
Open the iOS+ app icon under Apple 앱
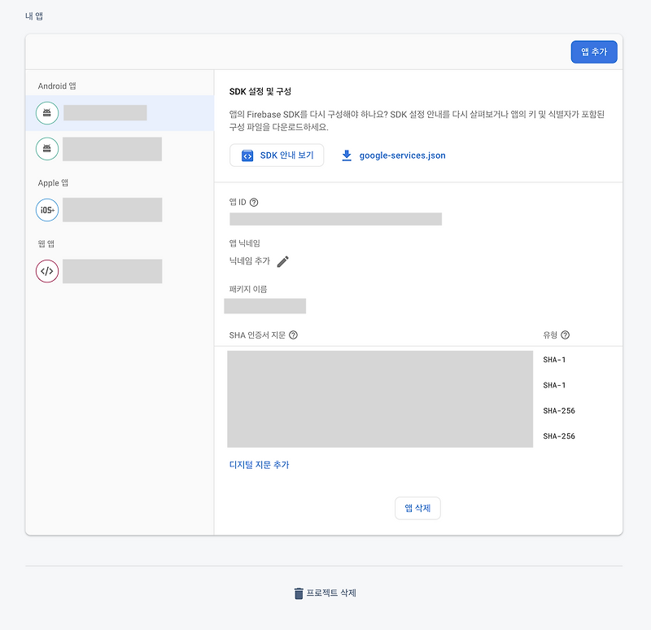pos(46,209)
